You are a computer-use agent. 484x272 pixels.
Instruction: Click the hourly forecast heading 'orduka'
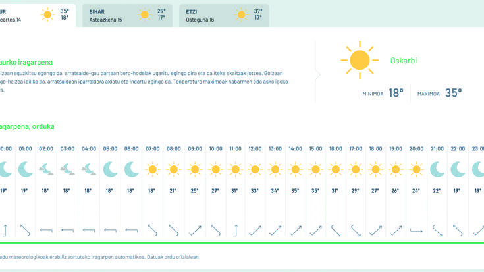coord(43,126)
